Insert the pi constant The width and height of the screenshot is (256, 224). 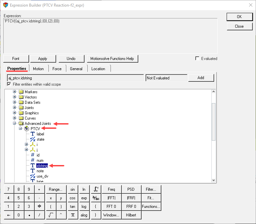(x=73, y=215)
